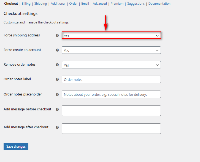Click help icon beside Order notes placeholder
200x162 pixels.
coord(57,95)
